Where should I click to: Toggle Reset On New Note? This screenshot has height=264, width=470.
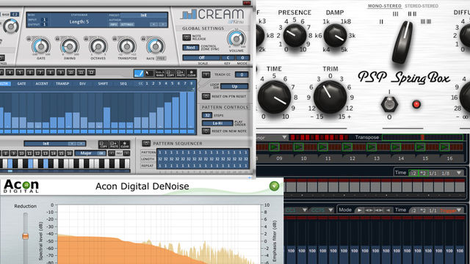tap(206, 131)
